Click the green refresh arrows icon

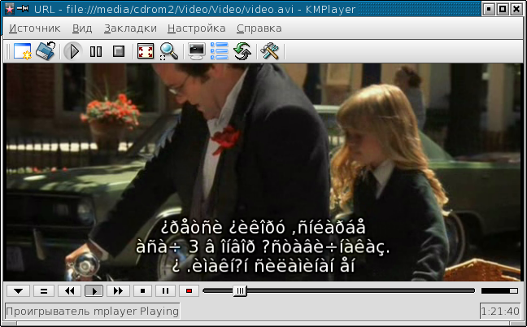[242, 51]
